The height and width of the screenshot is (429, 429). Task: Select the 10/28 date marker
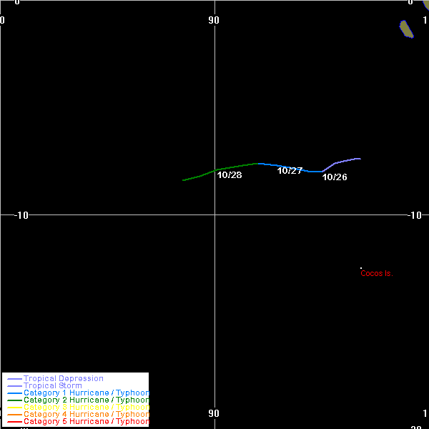230,175
